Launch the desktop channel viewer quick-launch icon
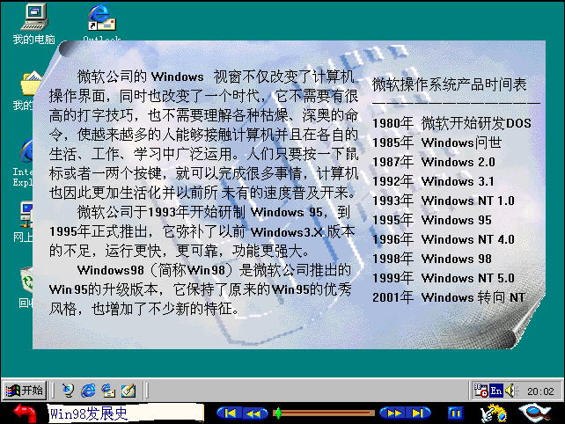The width and height of the screenshot is (565, 424). click(x=68, y=391)
